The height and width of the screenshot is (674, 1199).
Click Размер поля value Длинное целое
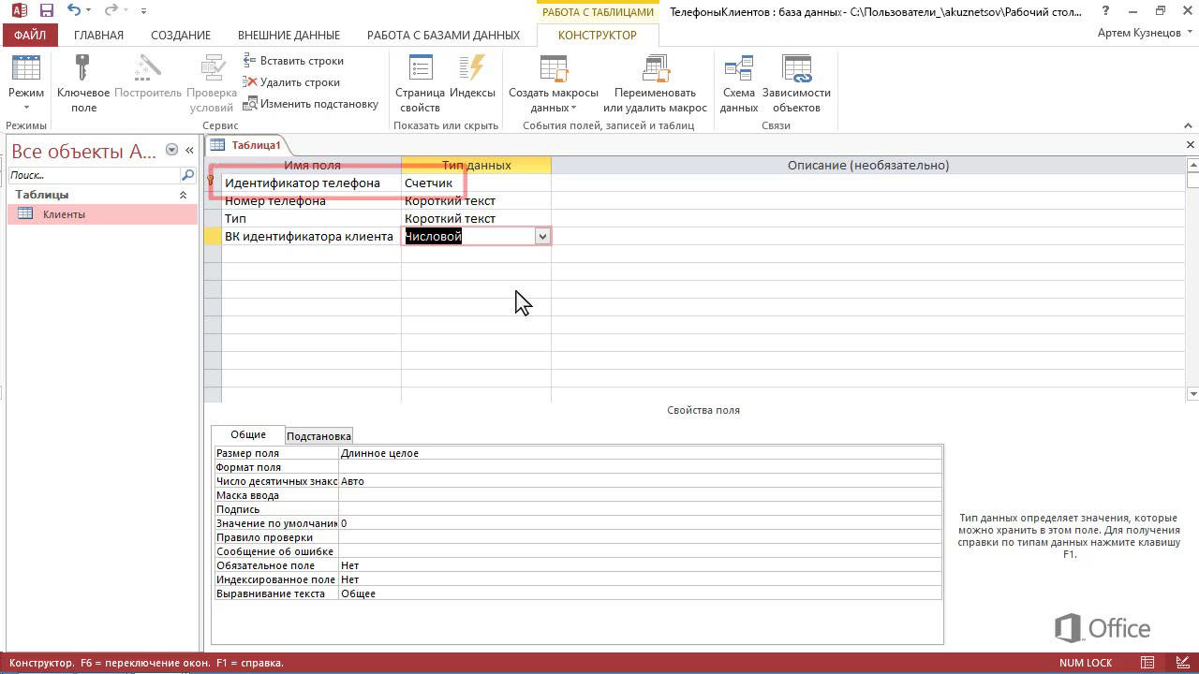641,453
